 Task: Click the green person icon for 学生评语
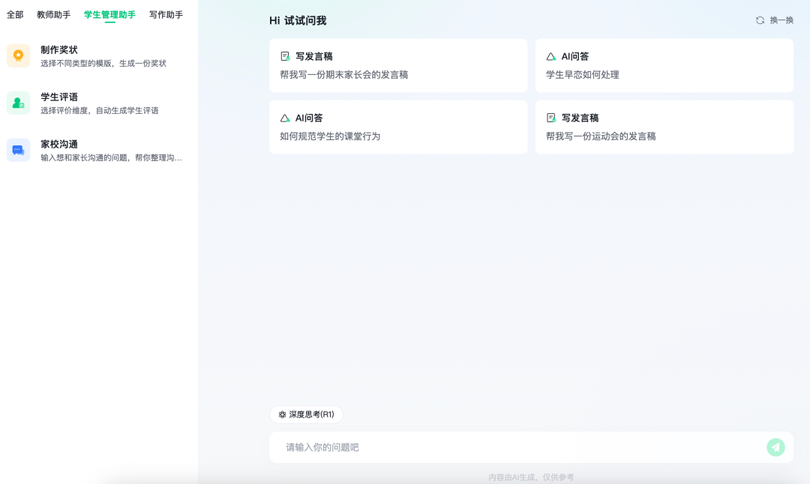point(18,103)
